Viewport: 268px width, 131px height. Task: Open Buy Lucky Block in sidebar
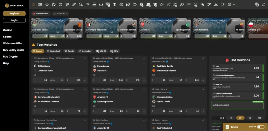(x=13, y=50)
